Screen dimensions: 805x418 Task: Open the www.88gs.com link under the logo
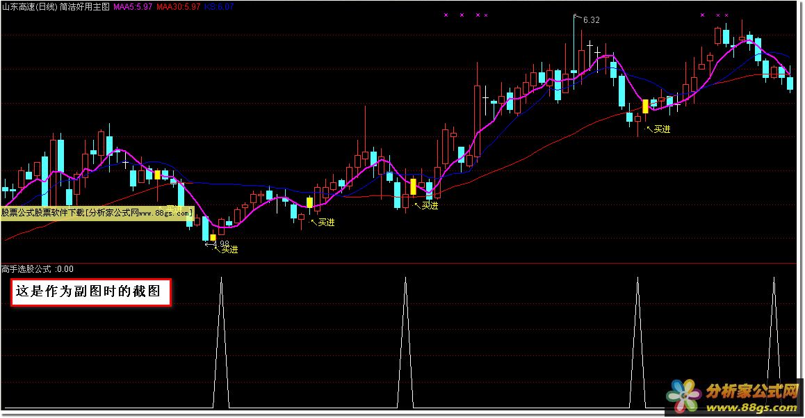click(x=736, y=408)
